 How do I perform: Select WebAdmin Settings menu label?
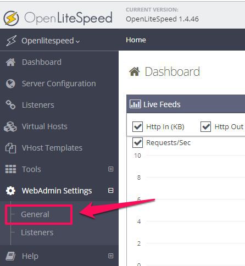pos(57,191)
